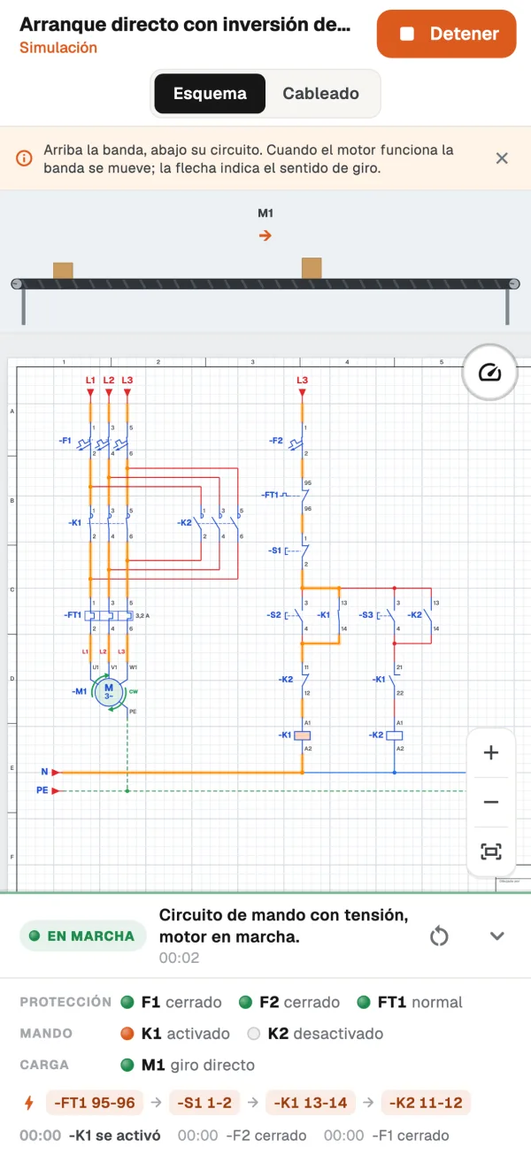The image size is (531, 1155).
Task: Click the lightning bolt path icon
Action: pyautogui.click(x=28, y=1103)
